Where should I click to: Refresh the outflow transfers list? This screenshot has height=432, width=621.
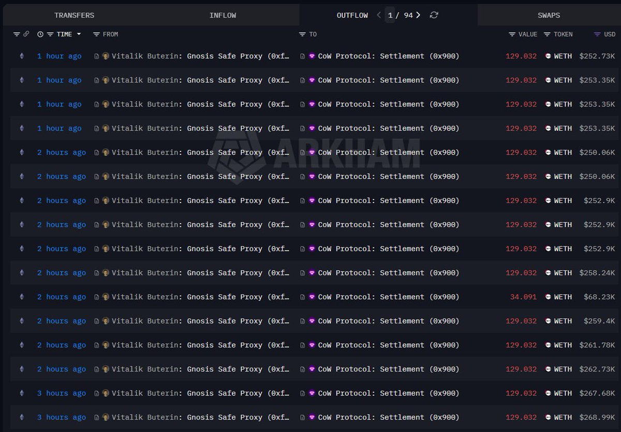coord(434,15)
